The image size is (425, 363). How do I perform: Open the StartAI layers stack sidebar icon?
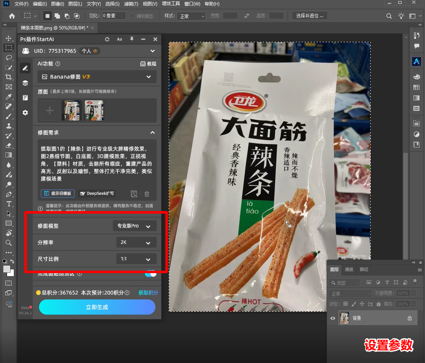[x=25, y=83]
